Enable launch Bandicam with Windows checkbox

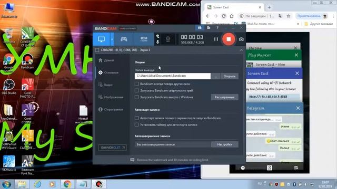(137, 97)
